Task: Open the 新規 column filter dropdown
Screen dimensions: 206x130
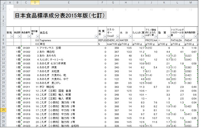Action: coord(12,37)
